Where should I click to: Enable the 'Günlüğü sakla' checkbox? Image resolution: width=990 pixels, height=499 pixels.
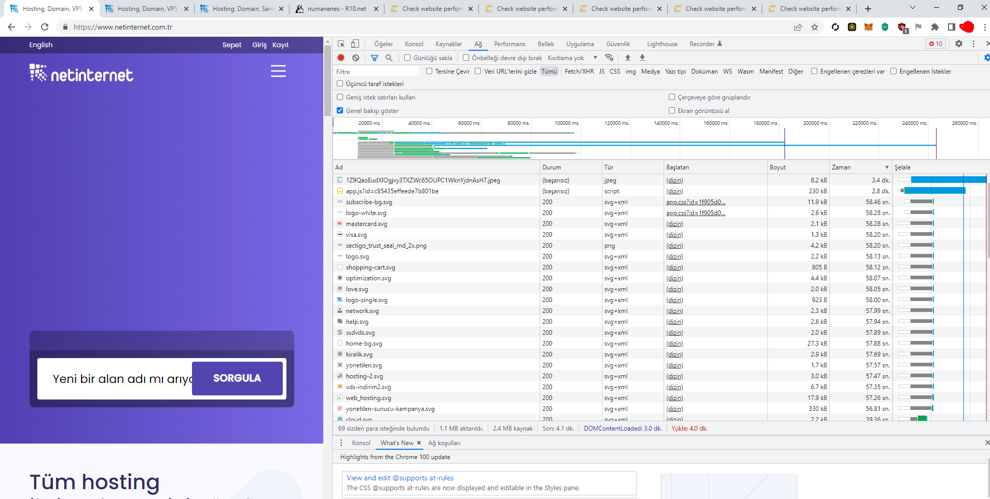[x=407, y=58]
